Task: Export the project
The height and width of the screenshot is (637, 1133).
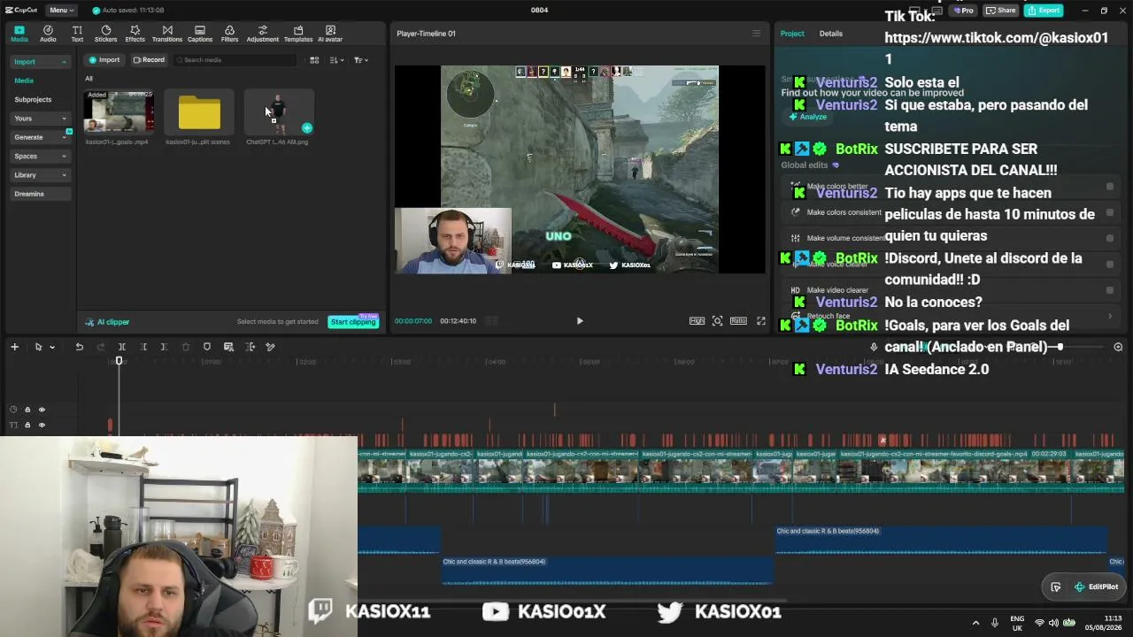Action: [x=1044, y=11]
